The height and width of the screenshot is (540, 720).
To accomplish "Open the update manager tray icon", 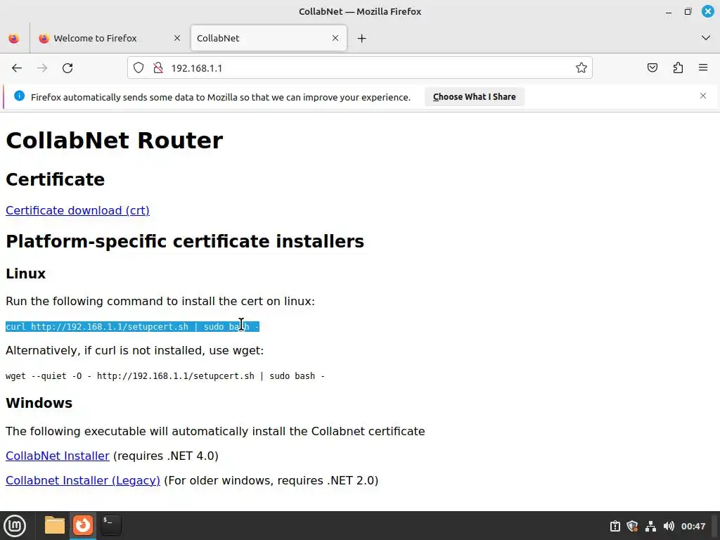I will [615, 526].
